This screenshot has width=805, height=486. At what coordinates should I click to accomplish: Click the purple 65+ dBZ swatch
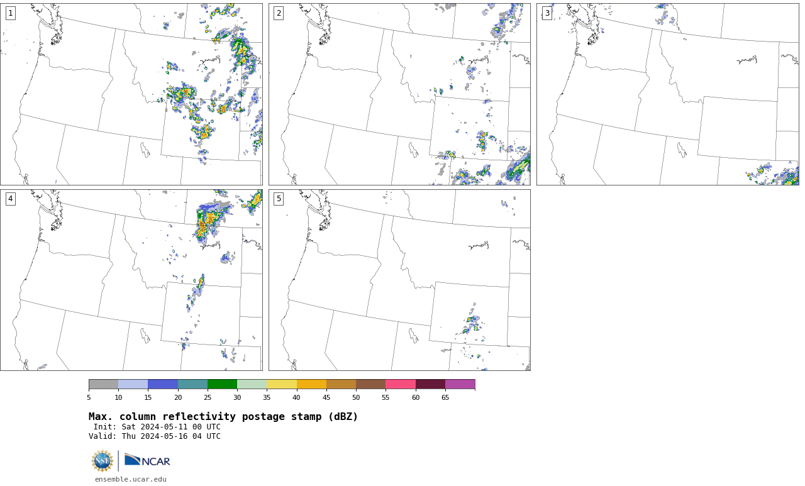tap(460, 384)
